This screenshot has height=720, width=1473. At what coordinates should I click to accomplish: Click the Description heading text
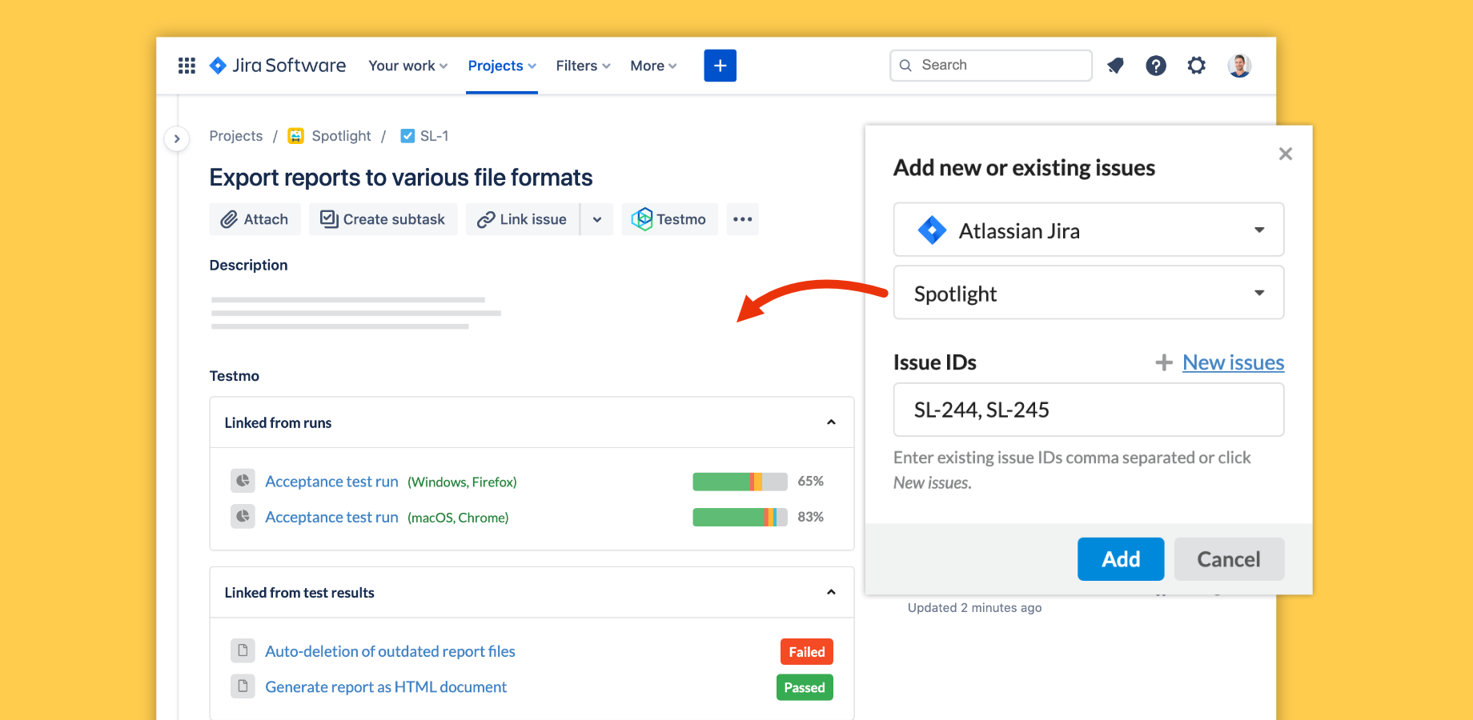pyautogui.click(x=248, y=266)
